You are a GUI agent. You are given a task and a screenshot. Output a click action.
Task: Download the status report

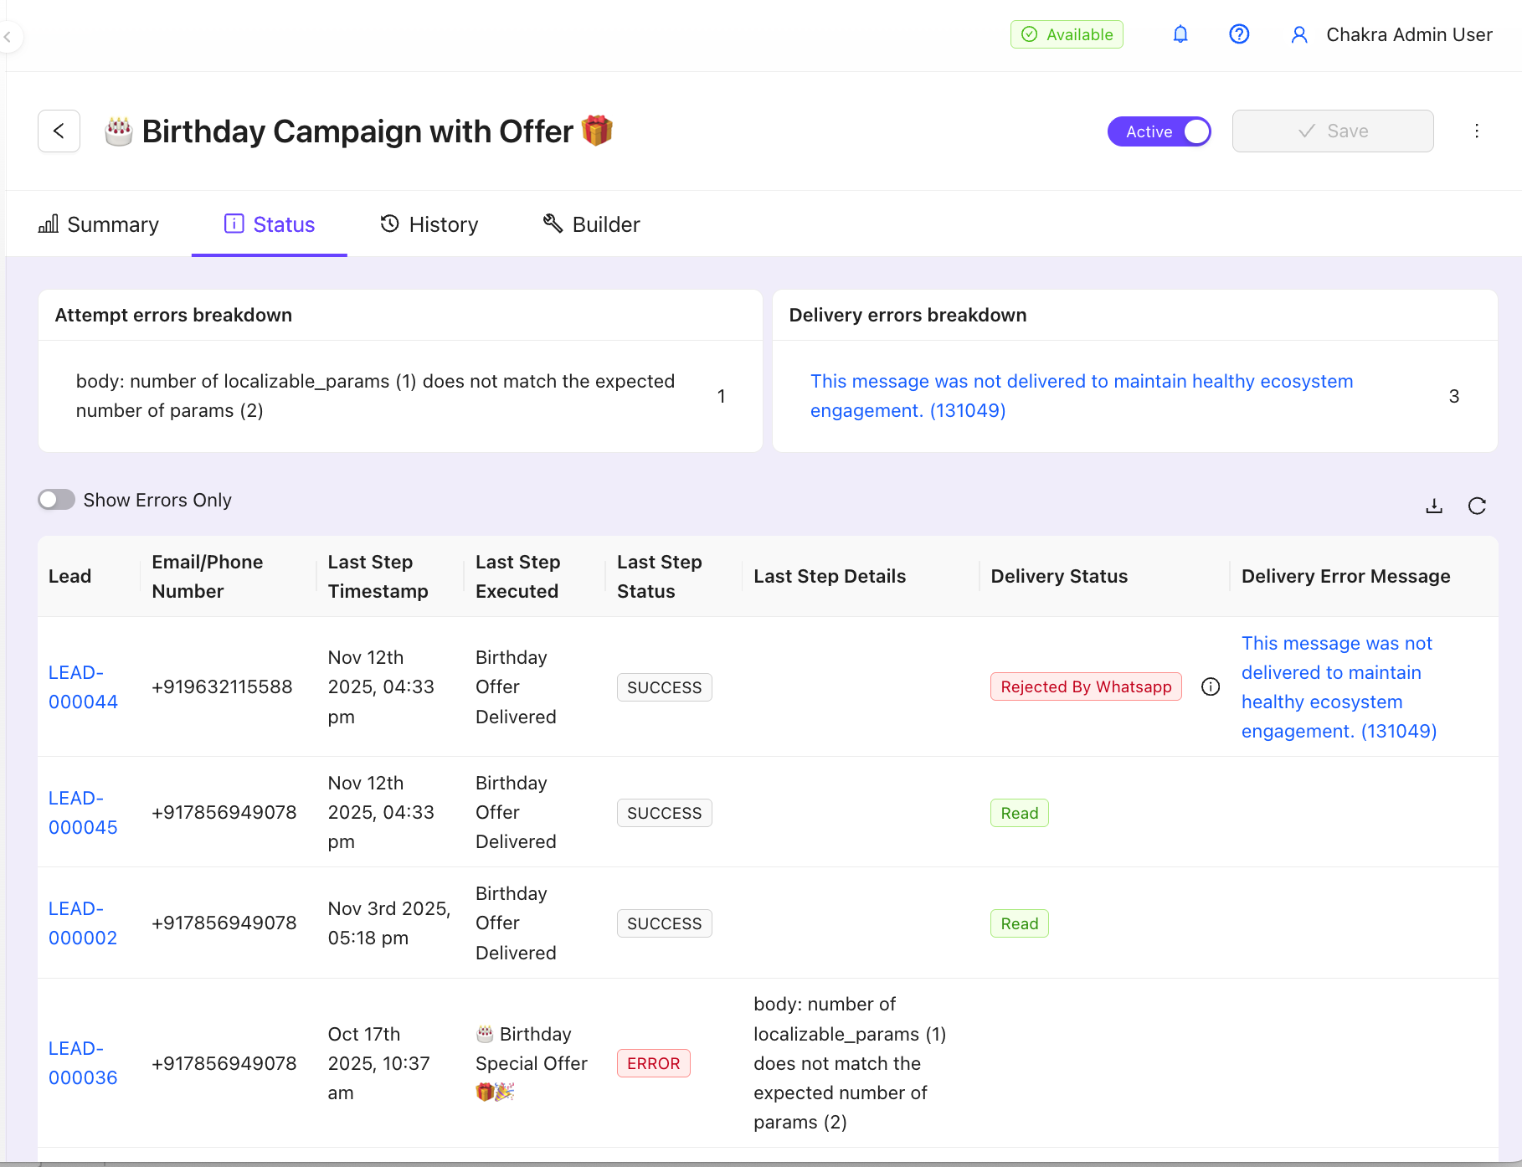(x=1434, y=506)
